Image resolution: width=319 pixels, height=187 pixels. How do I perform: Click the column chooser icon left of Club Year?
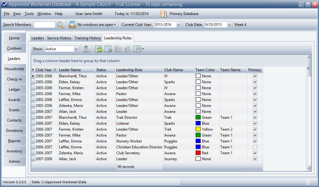click(33, 70)
